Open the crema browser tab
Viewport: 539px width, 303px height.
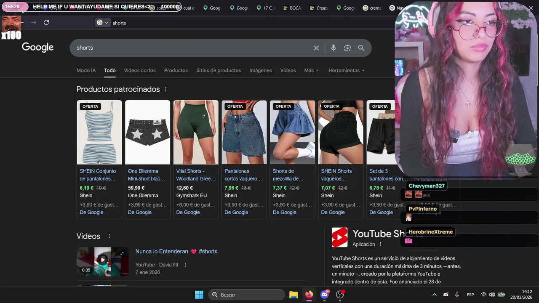(x=372, y=8)
